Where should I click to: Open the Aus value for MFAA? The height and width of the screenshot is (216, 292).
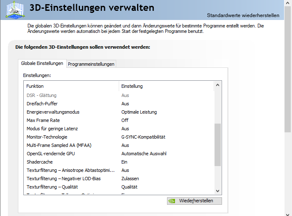pos(125,145)
